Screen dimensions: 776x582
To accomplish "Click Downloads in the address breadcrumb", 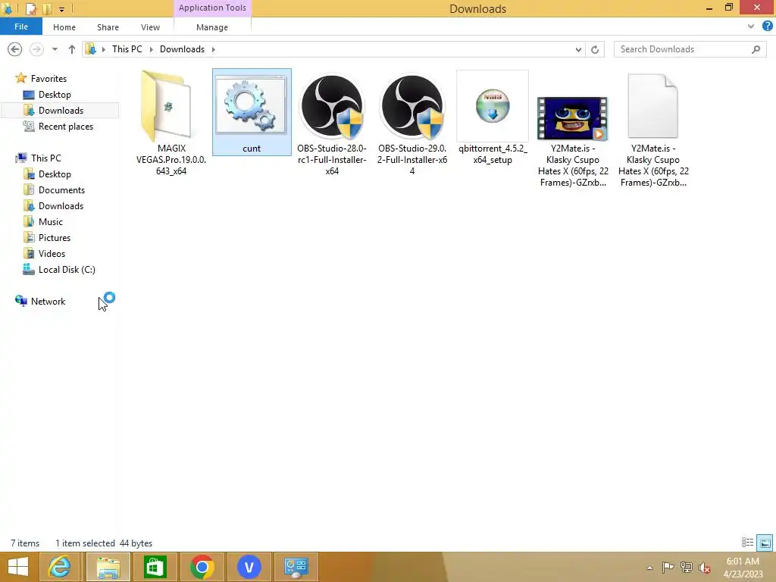I will tap(182, 49).
